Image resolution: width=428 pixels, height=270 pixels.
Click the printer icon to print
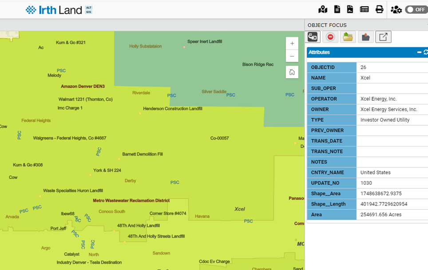click(380, 10)
